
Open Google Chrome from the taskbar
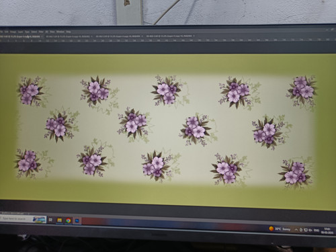point(69,220)
